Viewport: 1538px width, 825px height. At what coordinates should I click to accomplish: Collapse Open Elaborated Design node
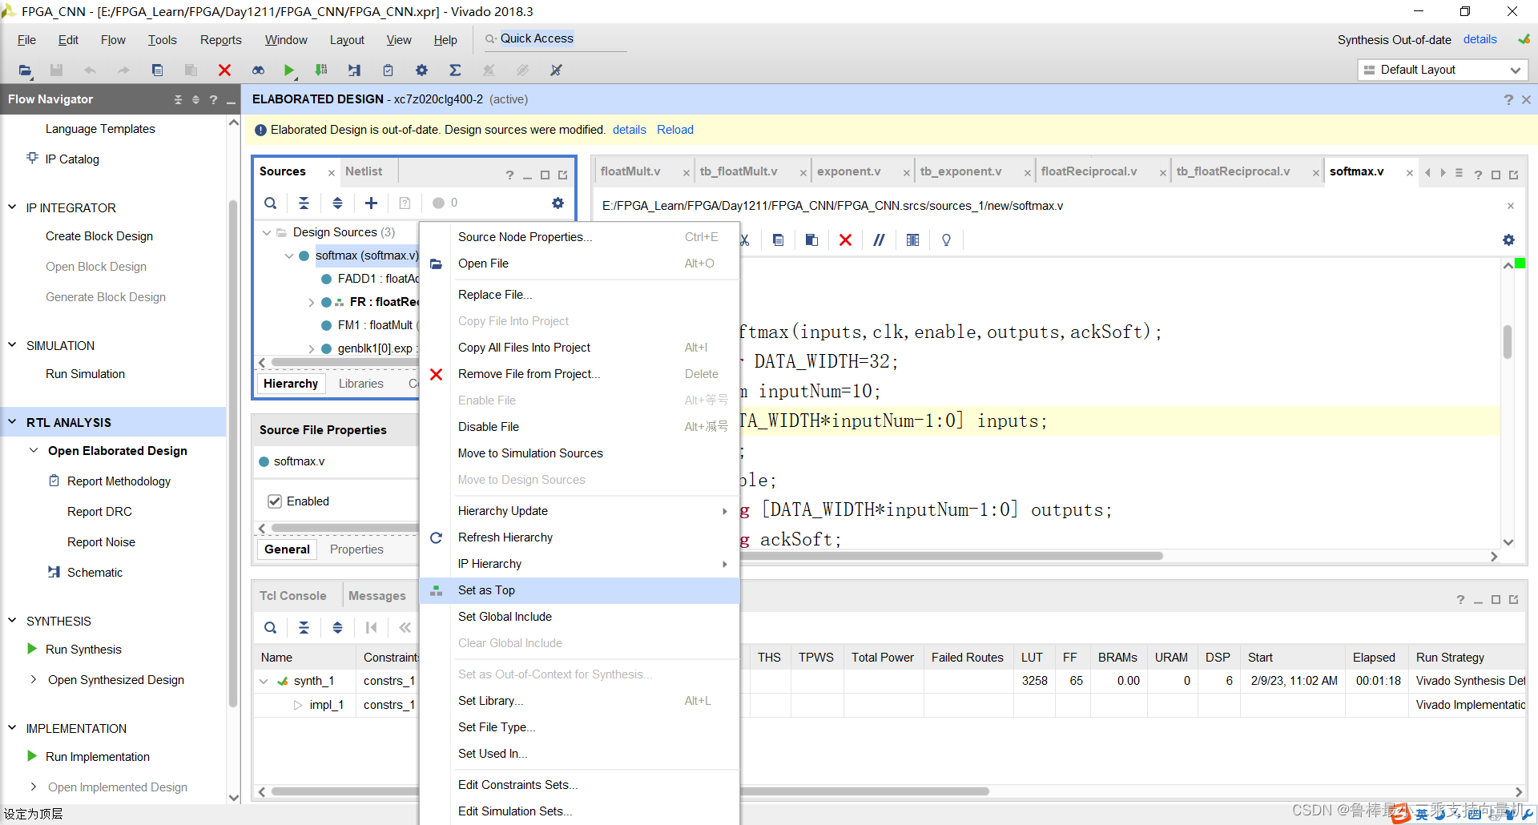[34, 451]
